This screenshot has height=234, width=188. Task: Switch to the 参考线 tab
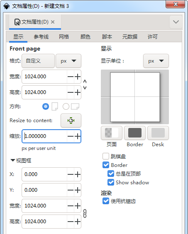click(41, 37)
